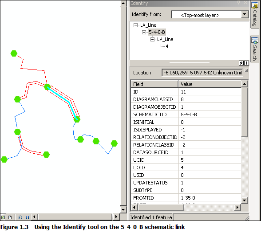The width and height of the screenshot is (261, 233).
Task: Switch to Layout View icon
Action: pos(10,217)
